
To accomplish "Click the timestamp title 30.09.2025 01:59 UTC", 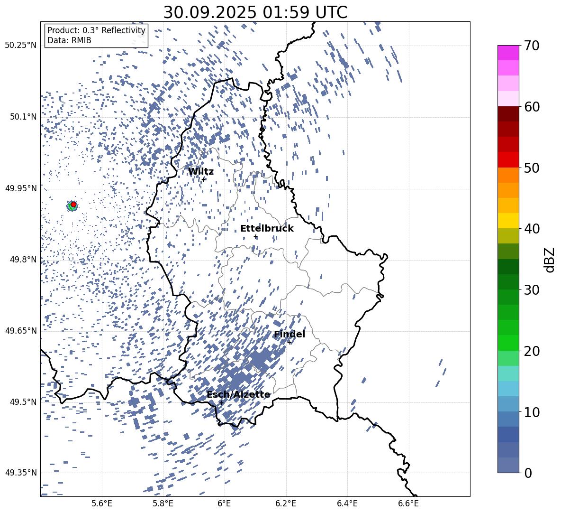I will 255,12.
